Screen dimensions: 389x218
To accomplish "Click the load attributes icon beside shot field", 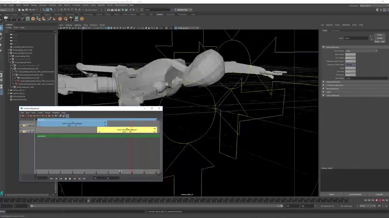I will click(x=371, y=36).
